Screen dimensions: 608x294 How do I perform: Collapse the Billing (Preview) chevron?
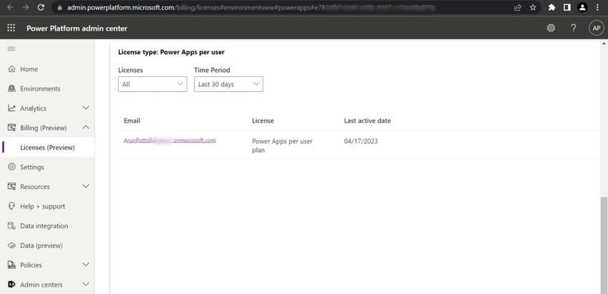coord(86,127)
